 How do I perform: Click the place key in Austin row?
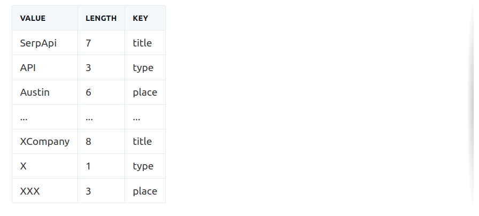145,92
